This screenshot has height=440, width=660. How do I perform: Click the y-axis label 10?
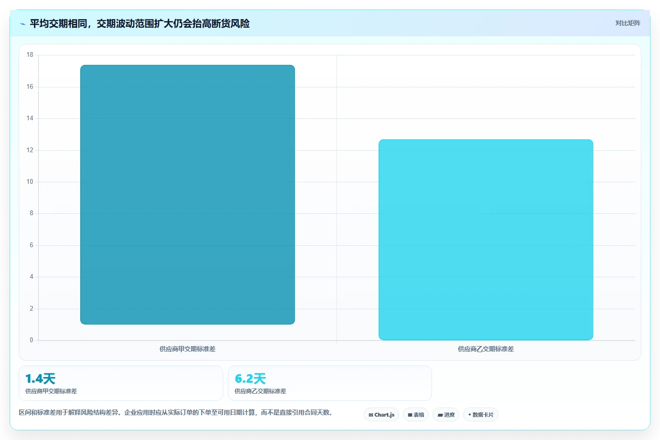click(x=30, y=181)
